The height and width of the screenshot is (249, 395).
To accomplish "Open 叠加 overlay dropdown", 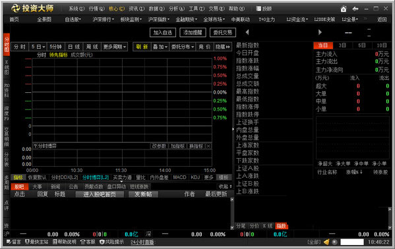I will point(160,47).
